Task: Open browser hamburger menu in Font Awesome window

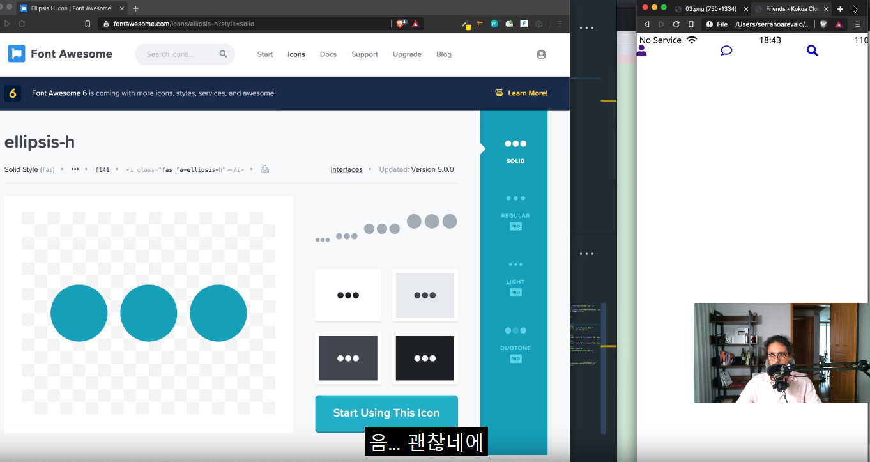Action: (560, 24)
